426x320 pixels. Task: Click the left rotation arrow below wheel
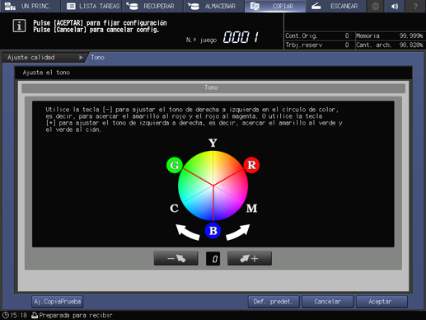pos(187,232)
